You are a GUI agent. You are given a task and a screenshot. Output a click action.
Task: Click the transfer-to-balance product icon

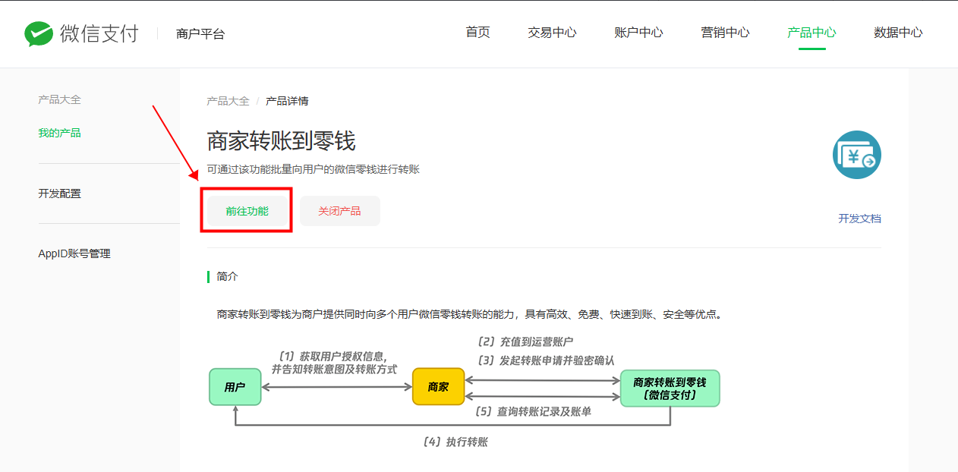coord(856,155)
